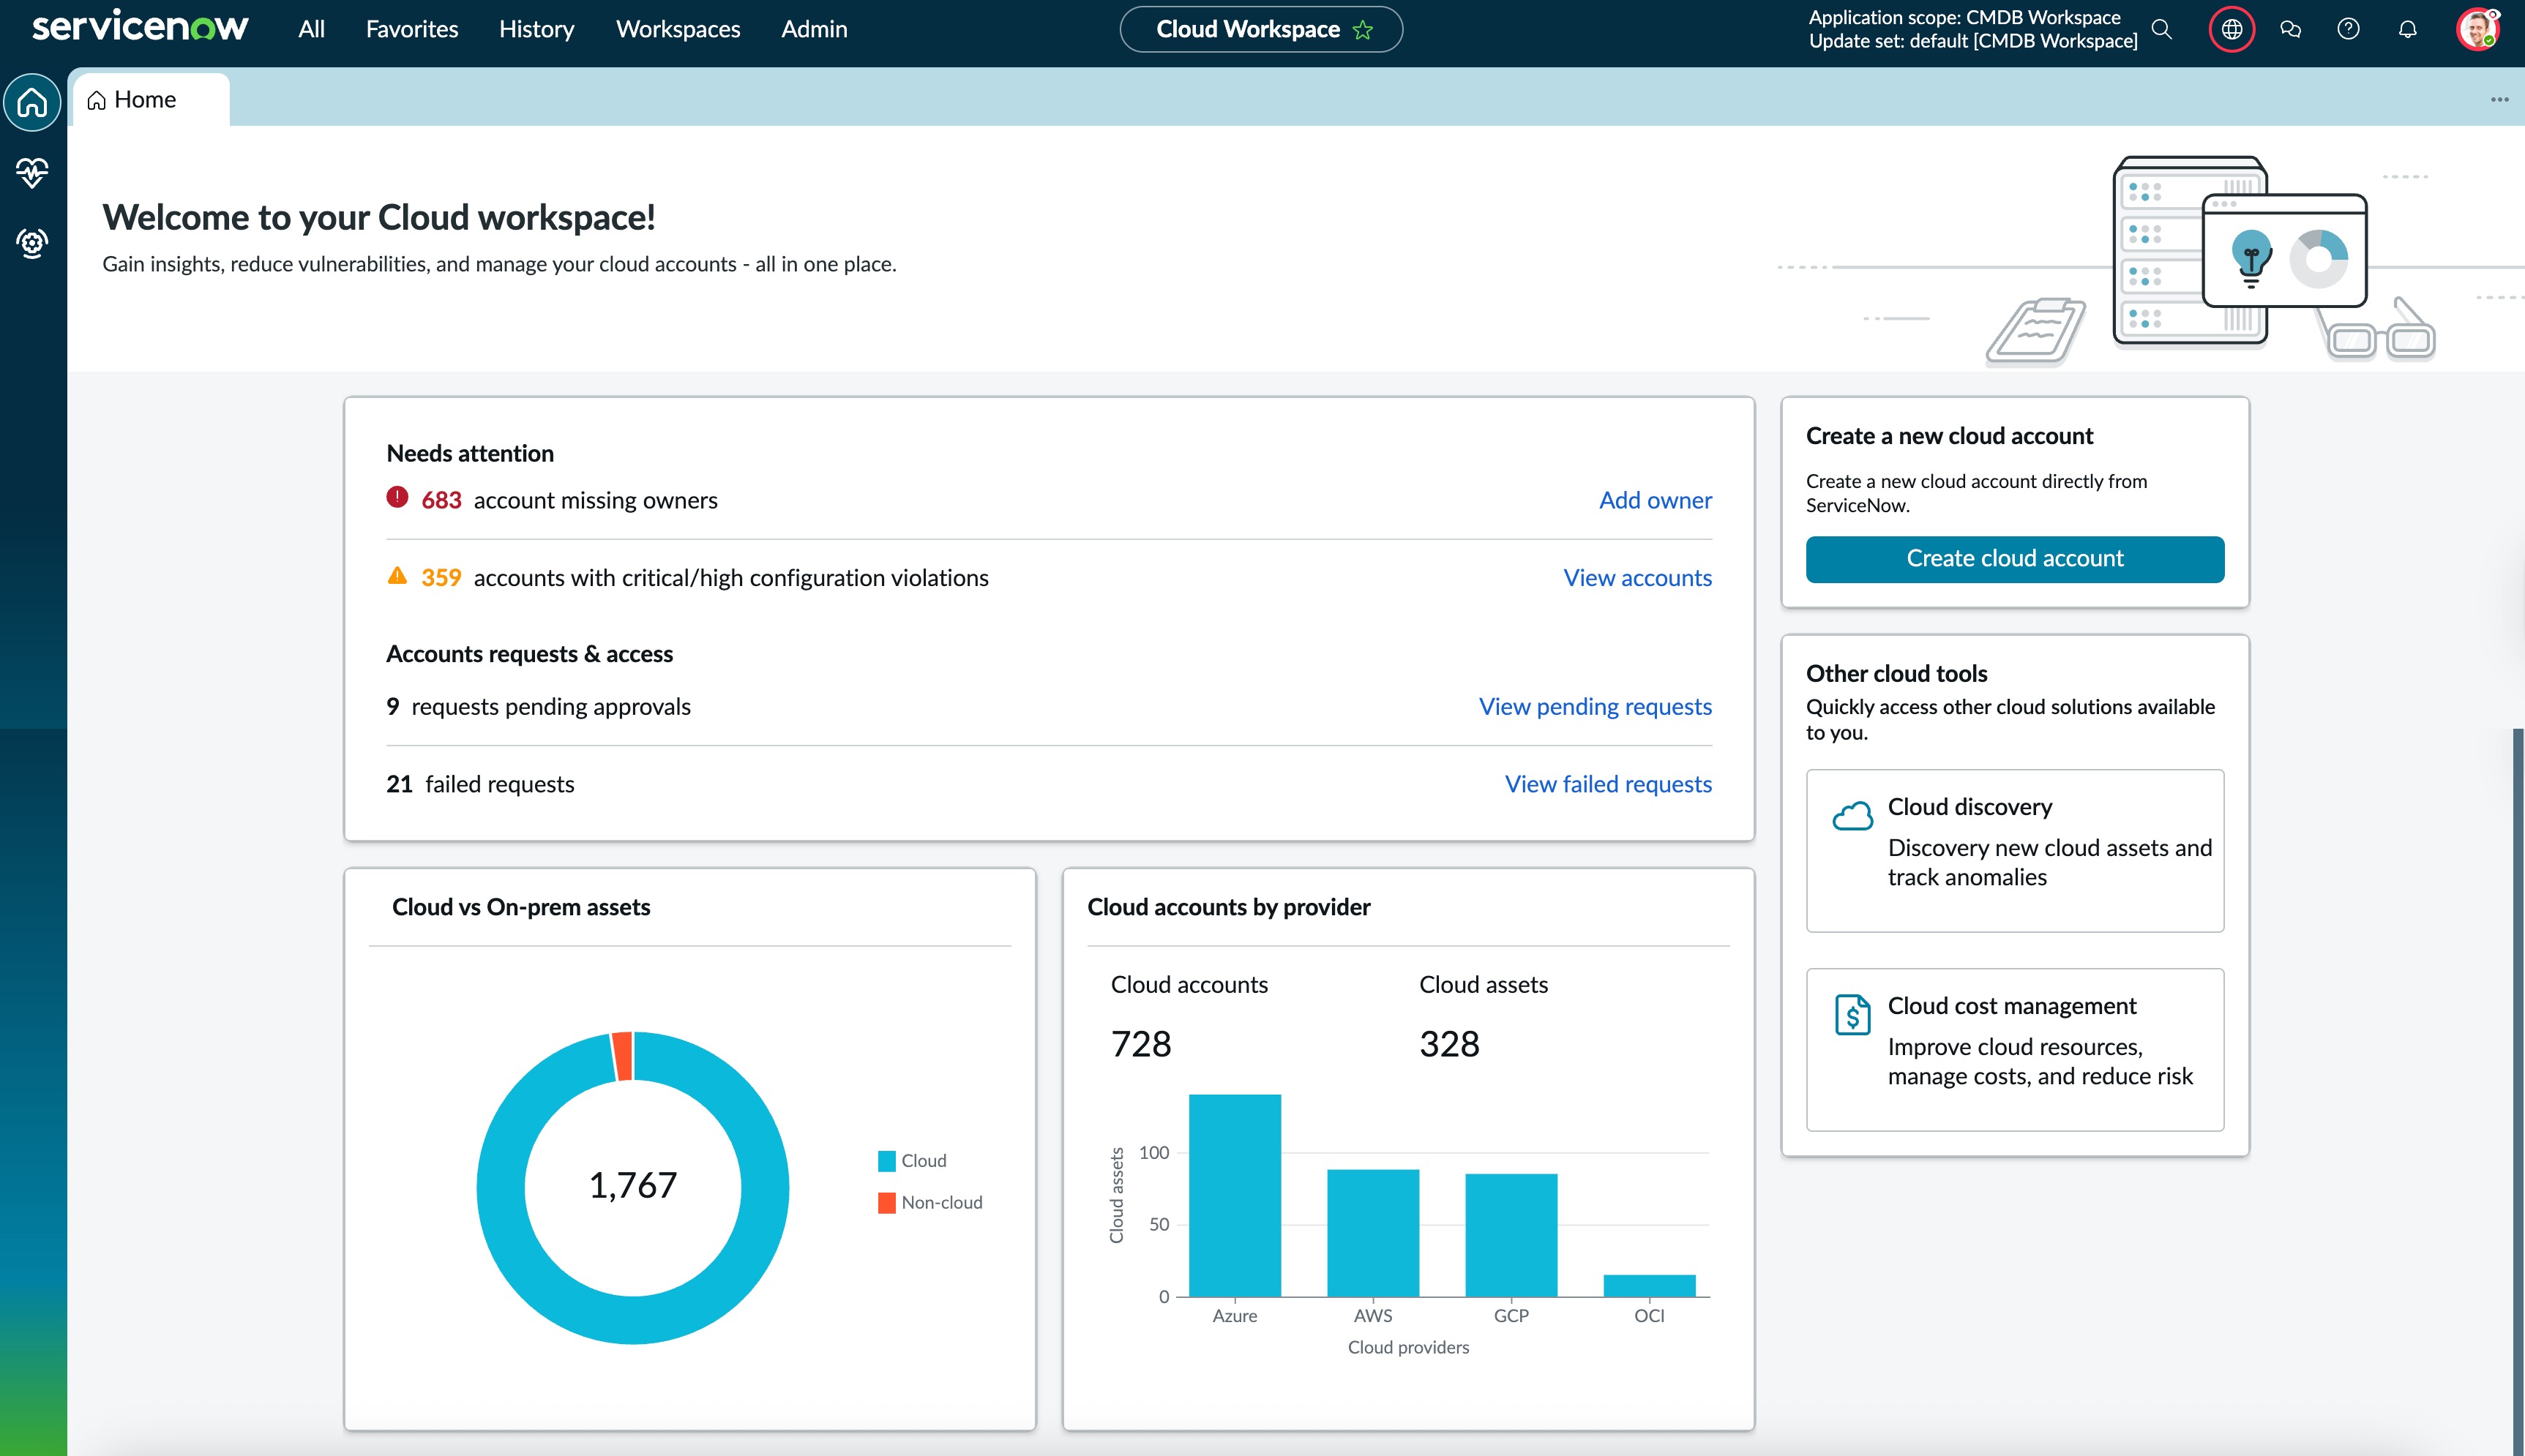Click the help question mark icon

[x=2348, y=29]
